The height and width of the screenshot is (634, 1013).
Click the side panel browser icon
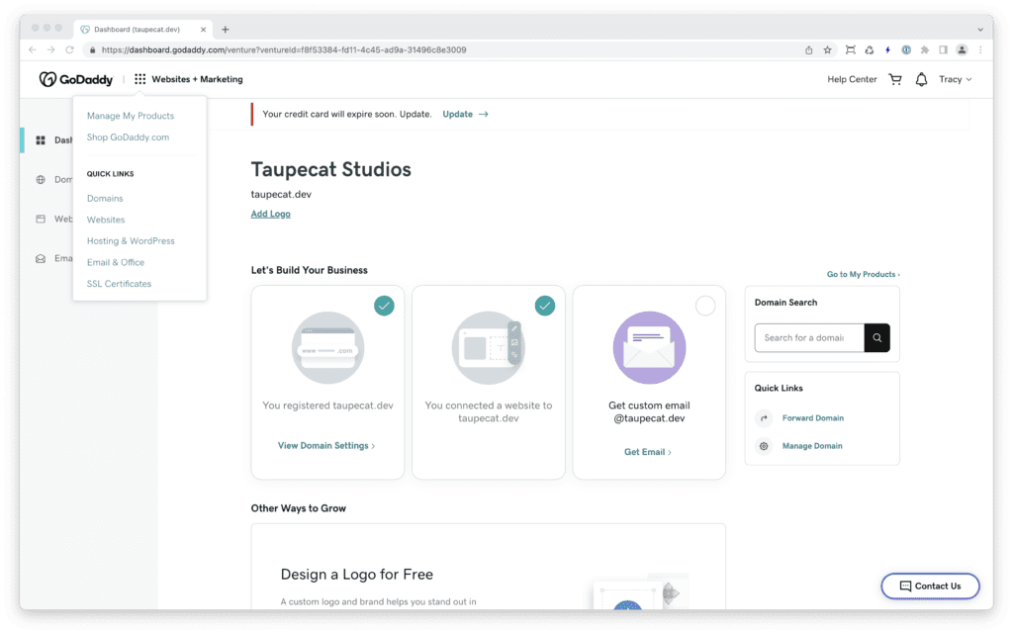[x=943, y=49]
